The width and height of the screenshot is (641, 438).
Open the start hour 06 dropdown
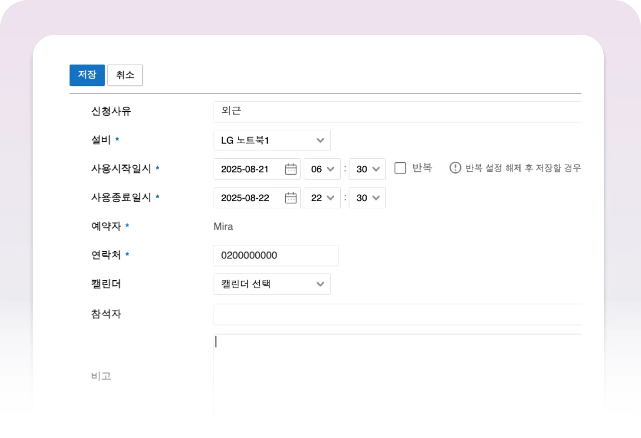click(322, 169)
